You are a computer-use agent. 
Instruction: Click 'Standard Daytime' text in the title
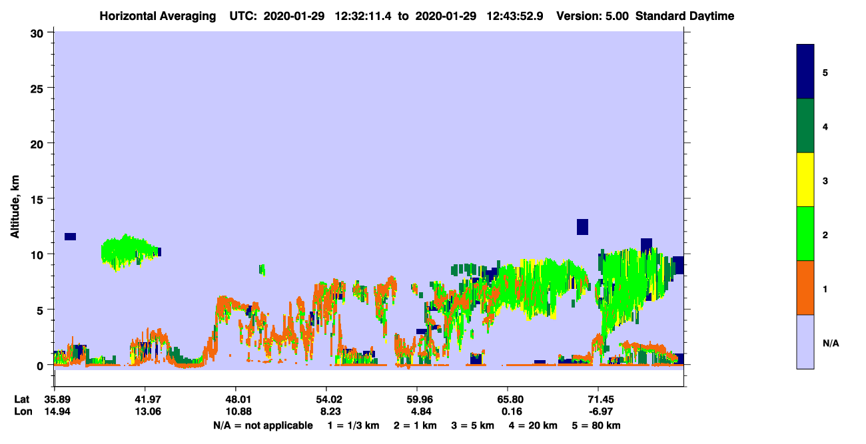point(685,16)
